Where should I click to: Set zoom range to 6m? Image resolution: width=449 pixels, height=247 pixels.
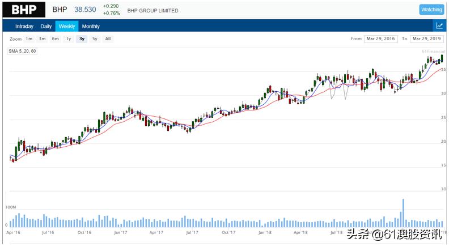coord(55,39)
